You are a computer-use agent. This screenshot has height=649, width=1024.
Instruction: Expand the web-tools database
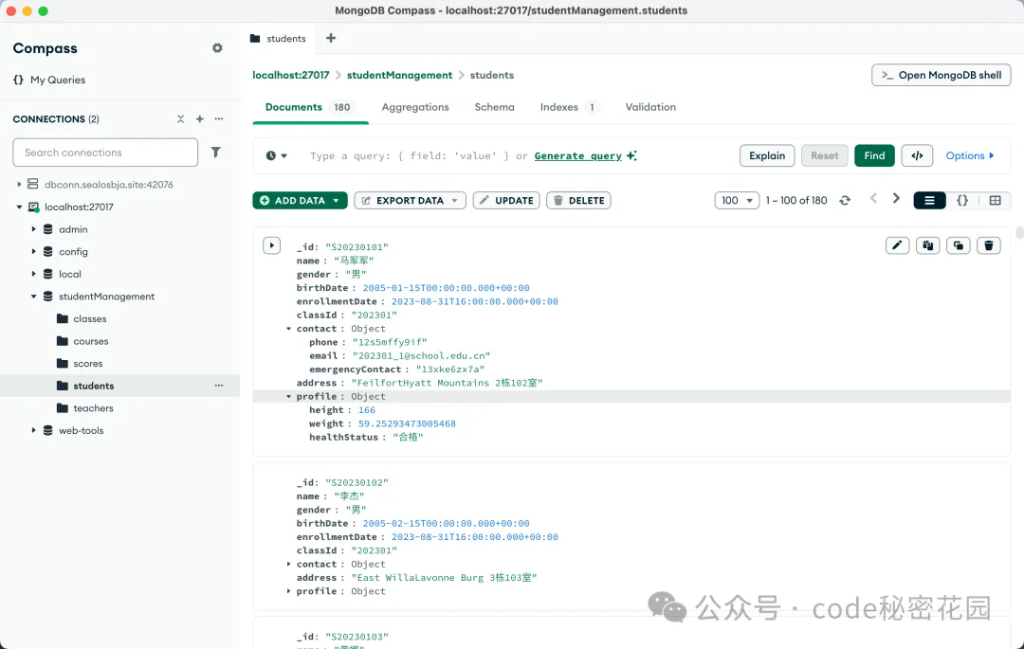click(x=33, y=430)
